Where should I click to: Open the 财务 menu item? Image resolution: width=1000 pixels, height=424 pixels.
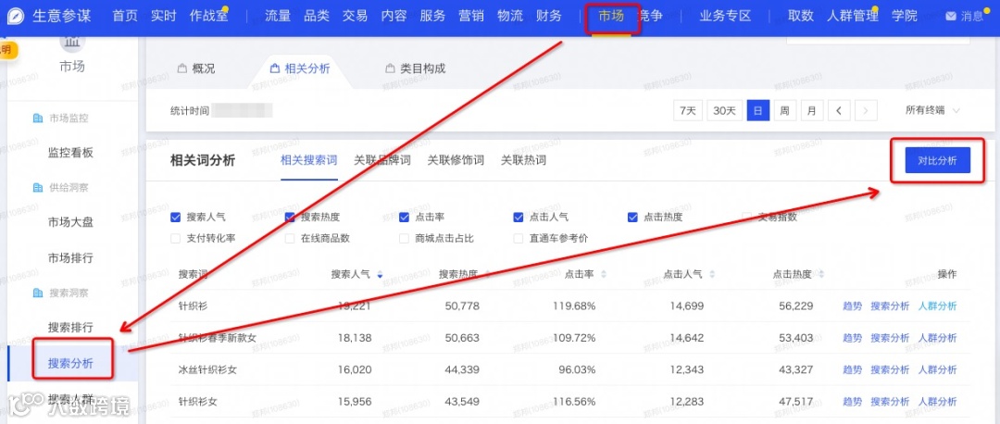[x=548, y=17]
